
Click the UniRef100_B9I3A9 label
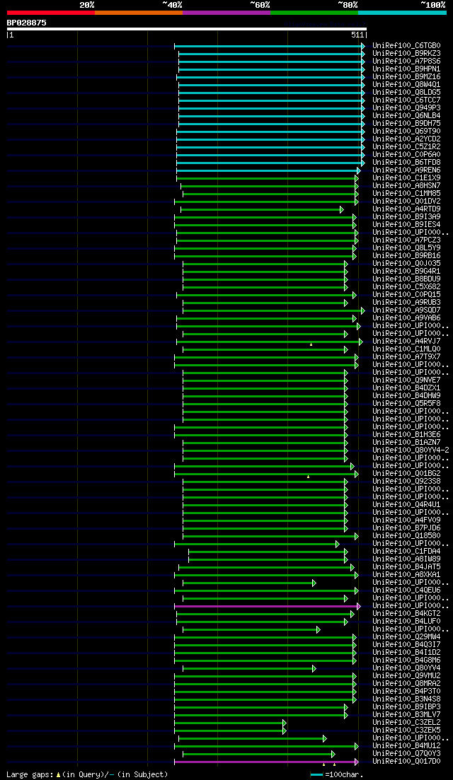click(x=406, y=217)
